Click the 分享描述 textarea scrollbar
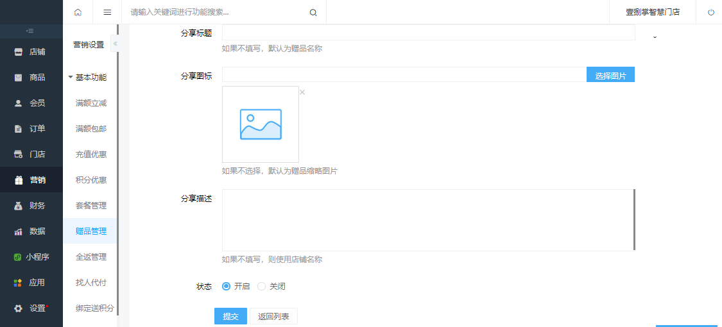722x327 pixels. pos(634,219)
